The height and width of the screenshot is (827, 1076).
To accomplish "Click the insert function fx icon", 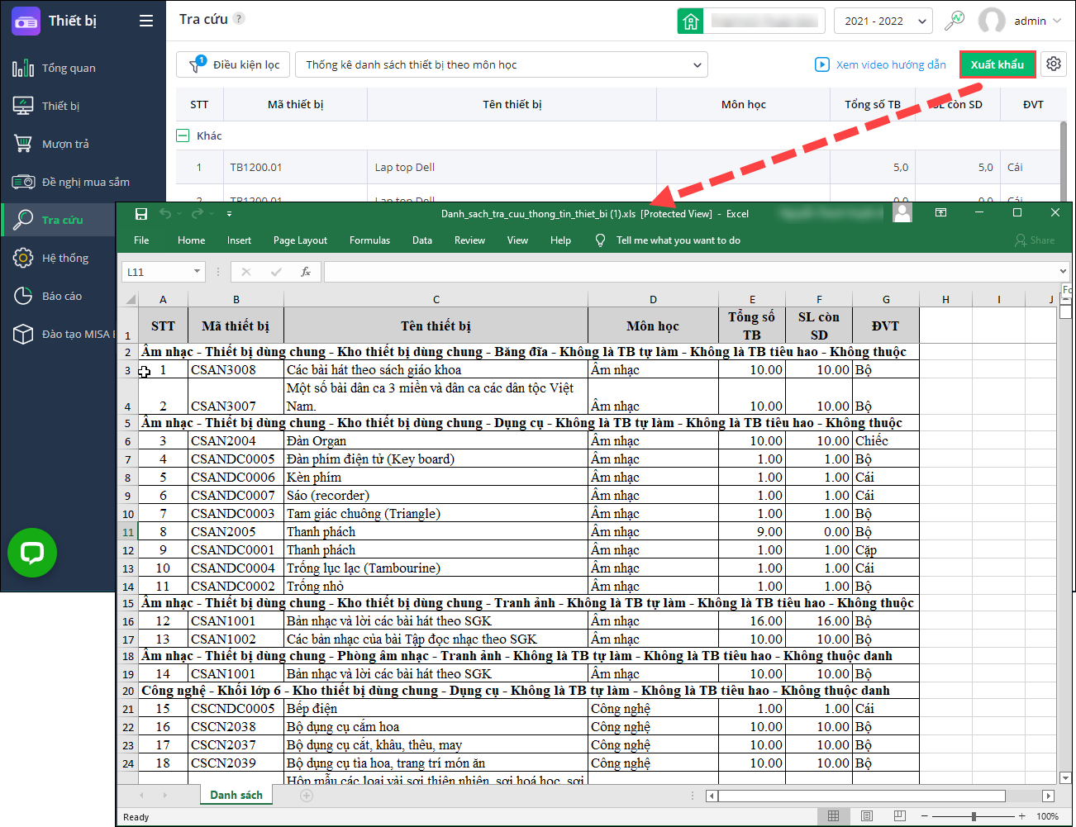I will pyautogui.click(x=305, y=272).
